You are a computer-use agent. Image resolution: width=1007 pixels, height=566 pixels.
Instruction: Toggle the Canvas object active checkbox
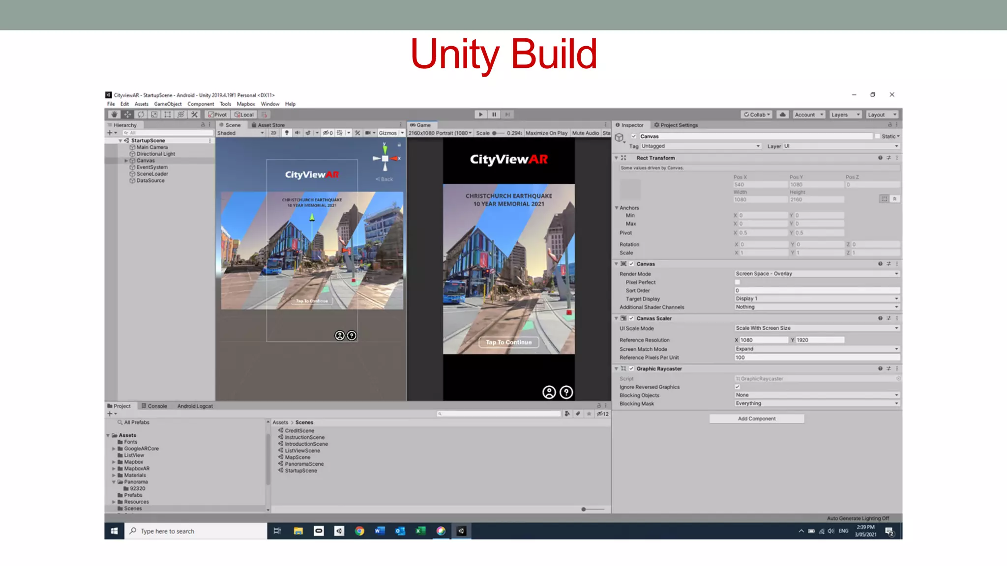634,136
